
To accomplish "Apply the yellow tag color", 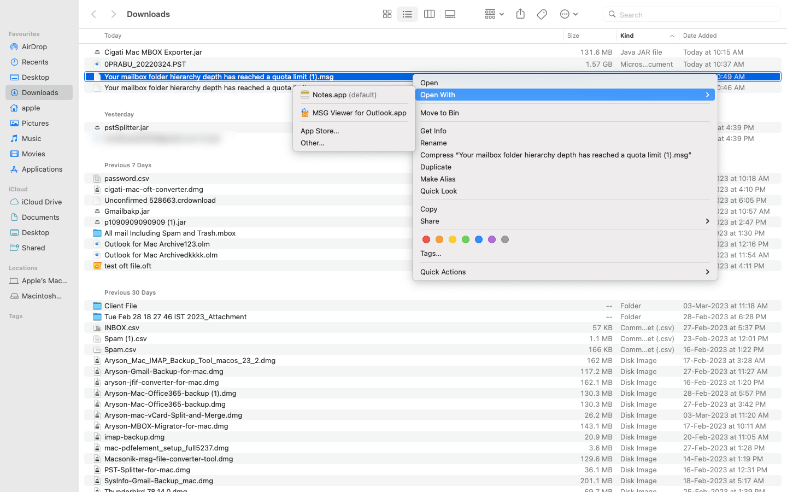I will [x=453, y=239].
